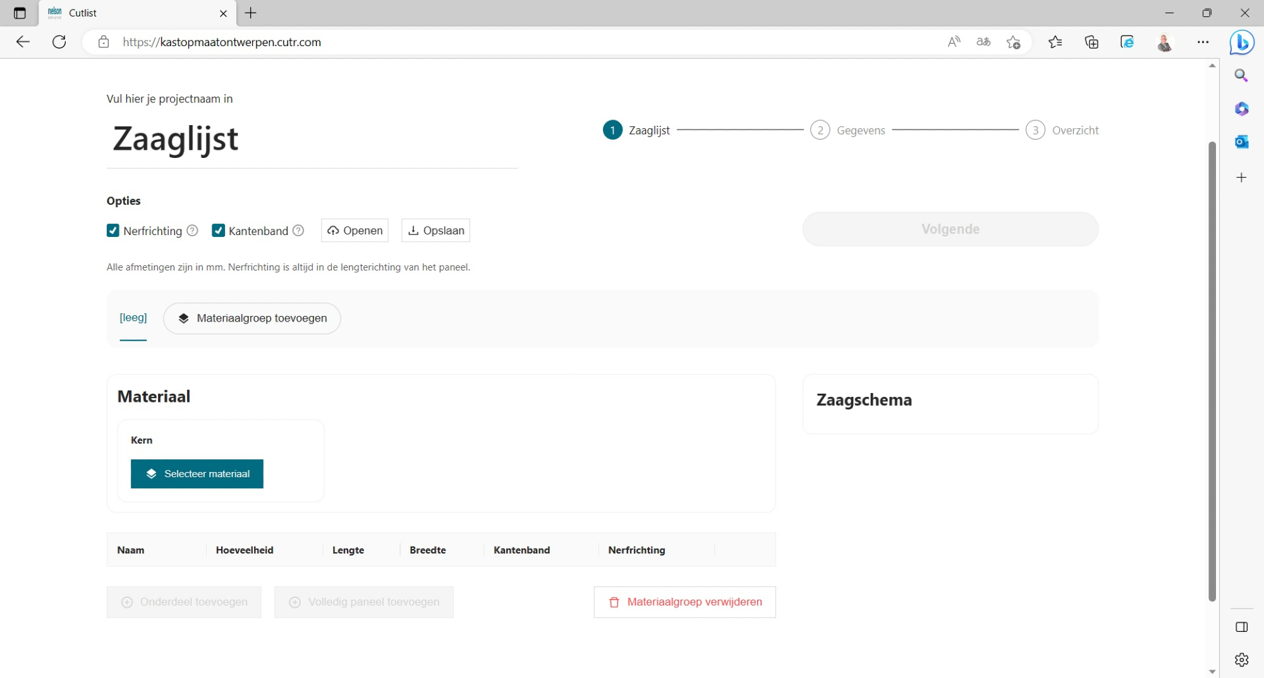Open the Settings and more ellipsis menu
Image resolution: width=1264 pixels, height=678 pixels.
tap(1203, 42)
